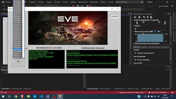This screenshot has height=99, width=176.
Task: Click the Pause debugging toolbar icon
Action: point(87,6)
